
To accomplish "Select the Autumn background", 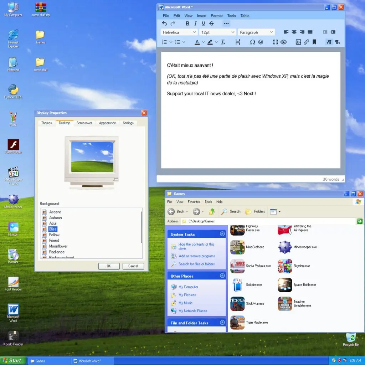I will tap(55, 218).
